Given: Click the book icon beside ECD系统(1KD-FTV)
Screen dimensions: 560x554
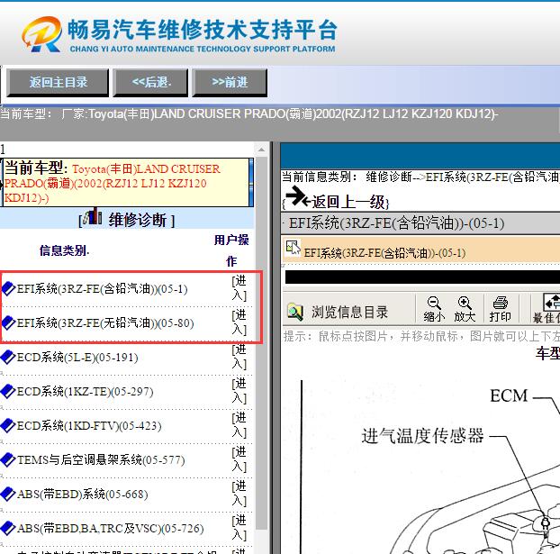Looking at the screenshot, I should 8,426.
